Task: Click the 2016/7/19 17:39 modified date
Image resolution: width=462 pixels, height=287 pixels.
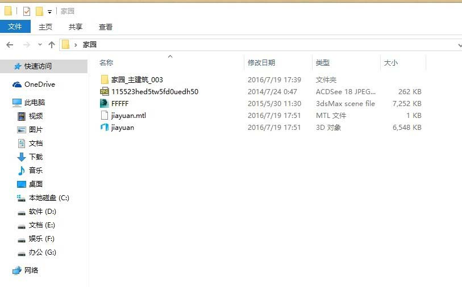Action: click(274, 79)
